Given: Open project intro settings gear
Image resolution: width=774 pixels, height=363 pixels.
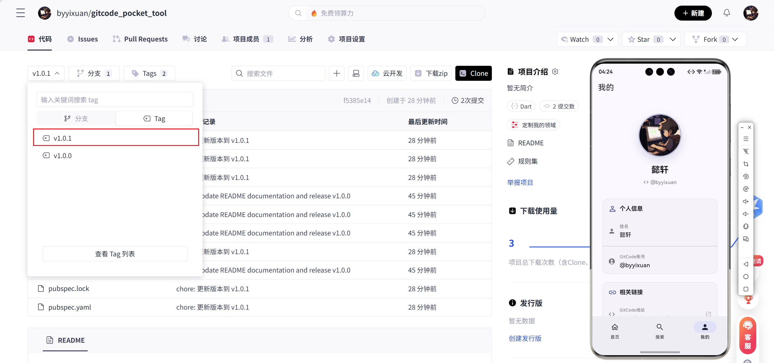Looking at the screenshot, I should [x=555, y=72].
